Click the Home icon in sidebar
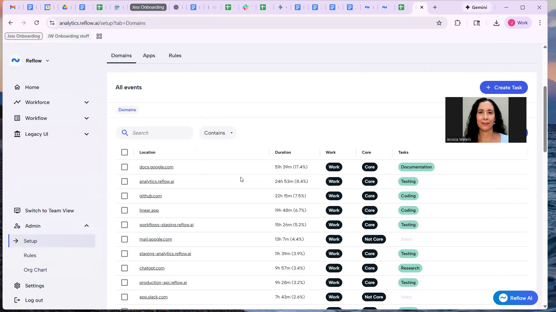Viewport: 556px width, 312px height. pyautogui.click(x=17, y=87)
